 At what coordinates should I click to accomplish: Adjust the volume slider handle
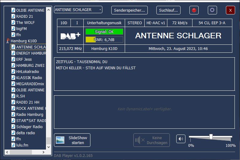pyautogui.click(x=211, y=137)
